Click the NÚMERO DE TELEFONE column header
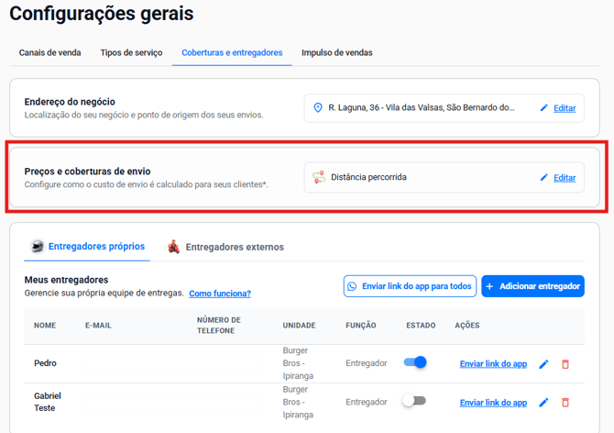The height and width of the screenshot is (433, 614). 218,326
